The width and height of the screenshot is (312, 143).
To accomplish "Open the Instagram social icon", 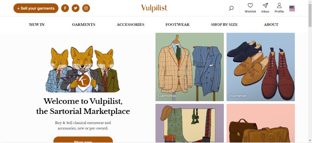I will (86, 8).
